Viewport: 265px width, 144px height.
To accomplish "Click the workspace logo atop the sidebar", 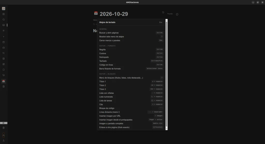I will [4, 9].
